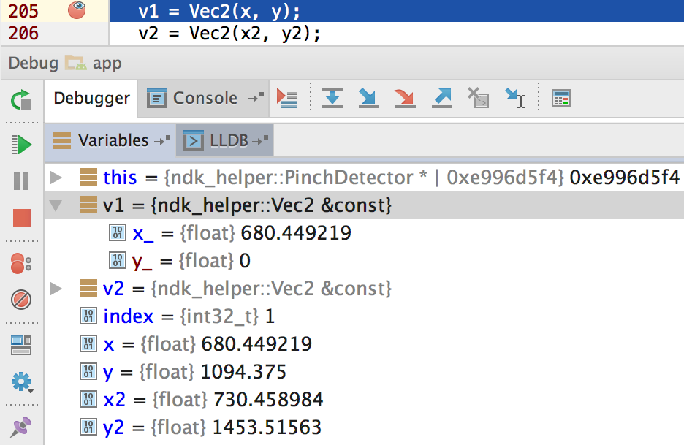Toggle the Pin Tab icon
684x445 pixels.
[x=22, y=427]
